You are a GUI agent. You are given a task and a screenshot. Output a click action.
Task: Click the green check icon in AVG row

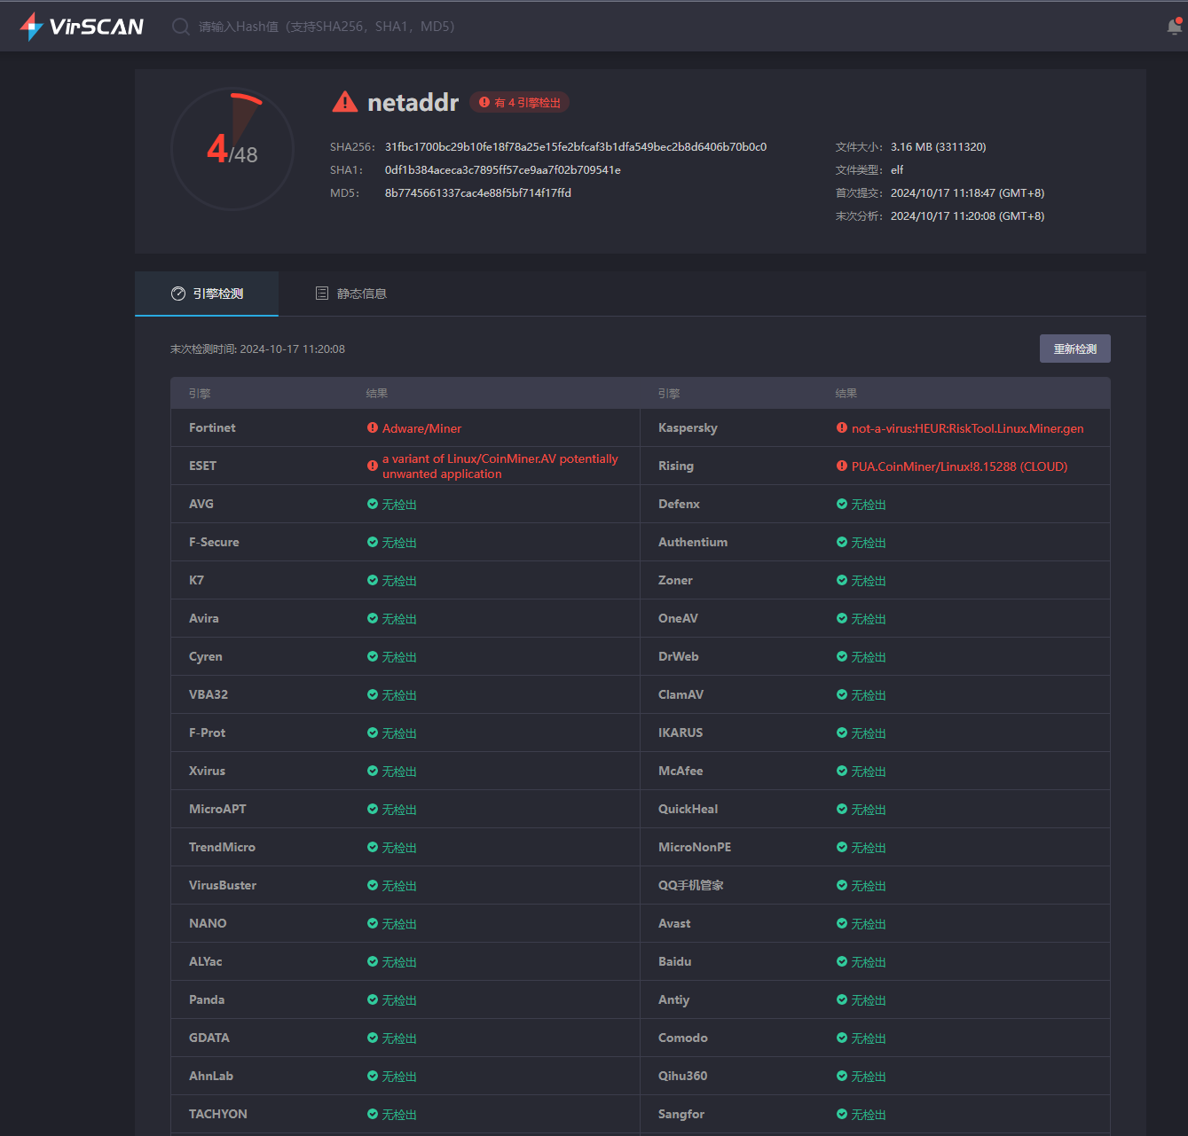[373, 504]
